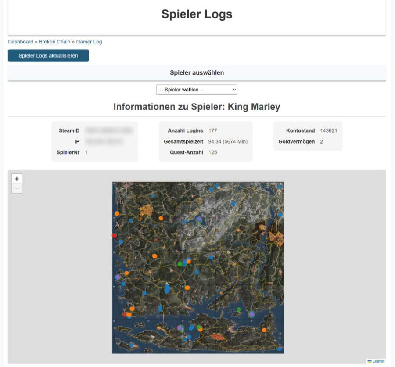
Task: Click the purple marker on southern island
Action: (180, 328)
